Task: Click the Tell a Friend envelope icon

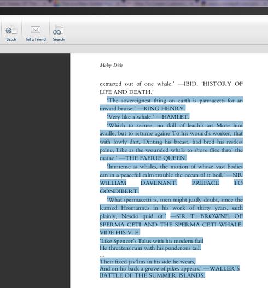Action: pyautogui.click(x=36, y=30)
